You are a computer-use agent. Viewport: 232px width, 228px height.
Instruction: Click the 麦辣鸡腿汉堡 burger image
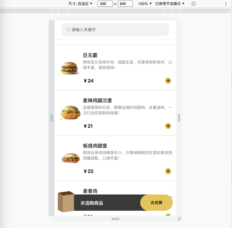click(70, 113)
